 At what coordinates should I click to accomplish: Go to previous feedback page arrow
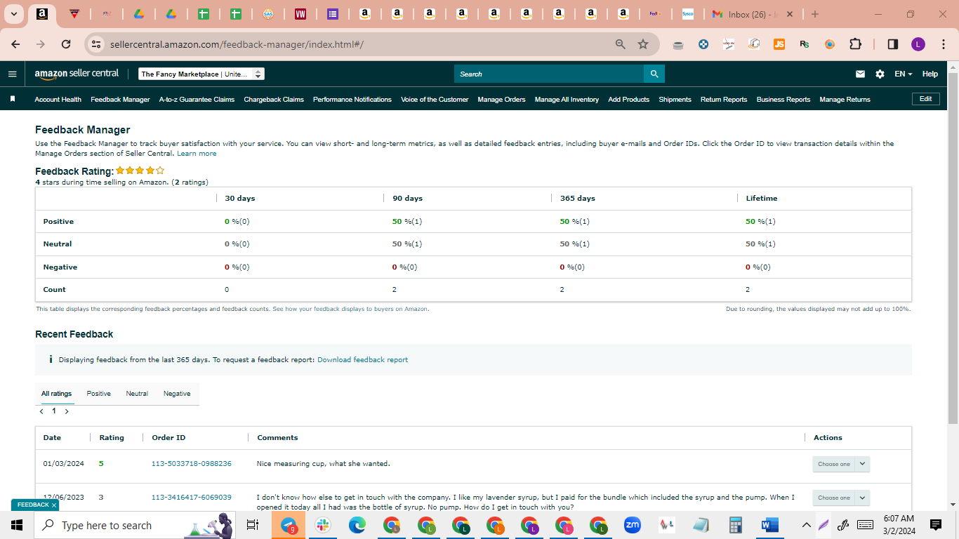point(41,411)
